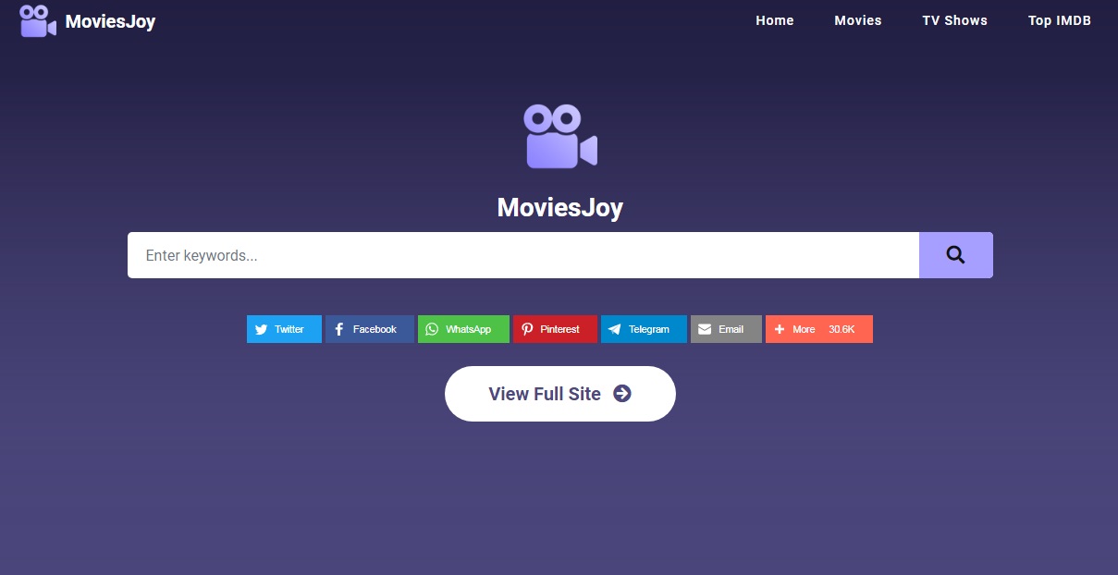Click the MoviesJoy title below the logo
Screen dimensions: 1118x575
click(x=559, y=207)
